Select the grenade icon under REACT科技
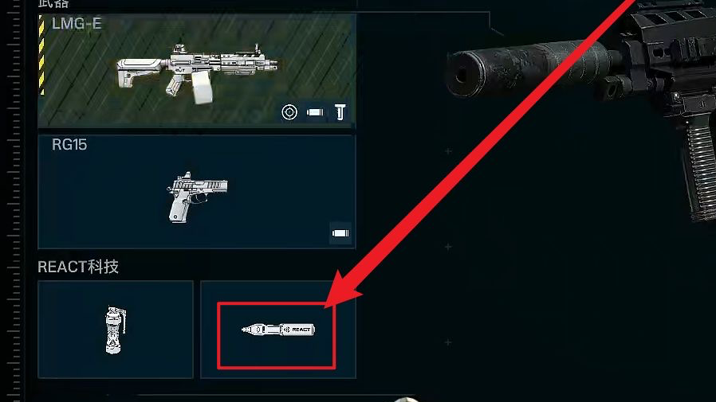 coord(116,330)
